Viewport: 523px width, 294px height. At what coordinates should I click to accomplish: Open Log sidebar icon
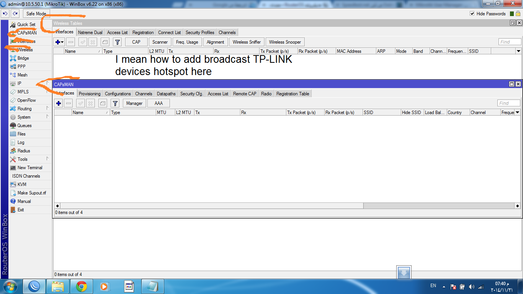click(13, 142)
